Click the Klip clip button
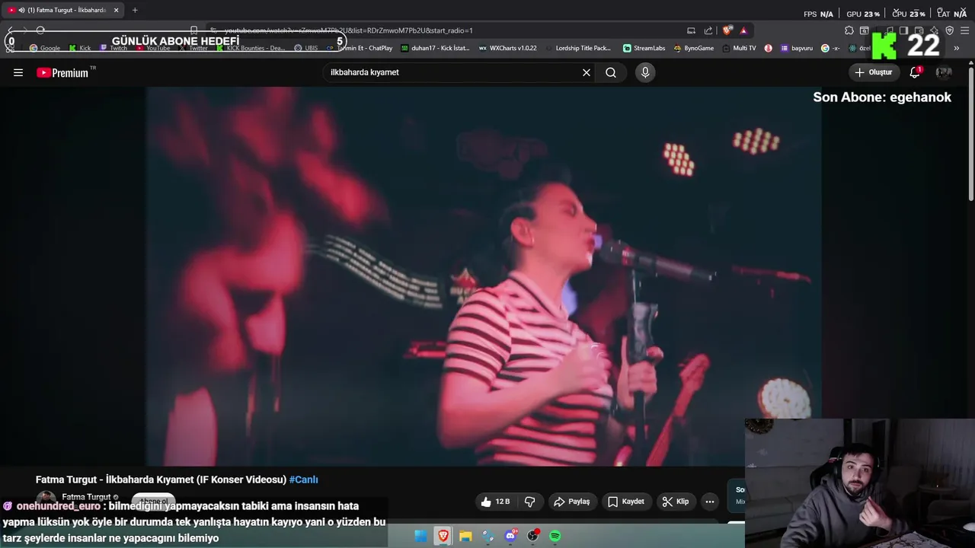975x548 pixels. tap(676, 502)
